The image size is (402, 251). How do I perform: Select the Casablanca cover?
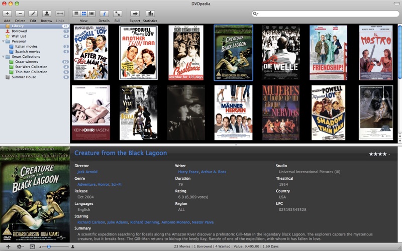tap(186, 53)
